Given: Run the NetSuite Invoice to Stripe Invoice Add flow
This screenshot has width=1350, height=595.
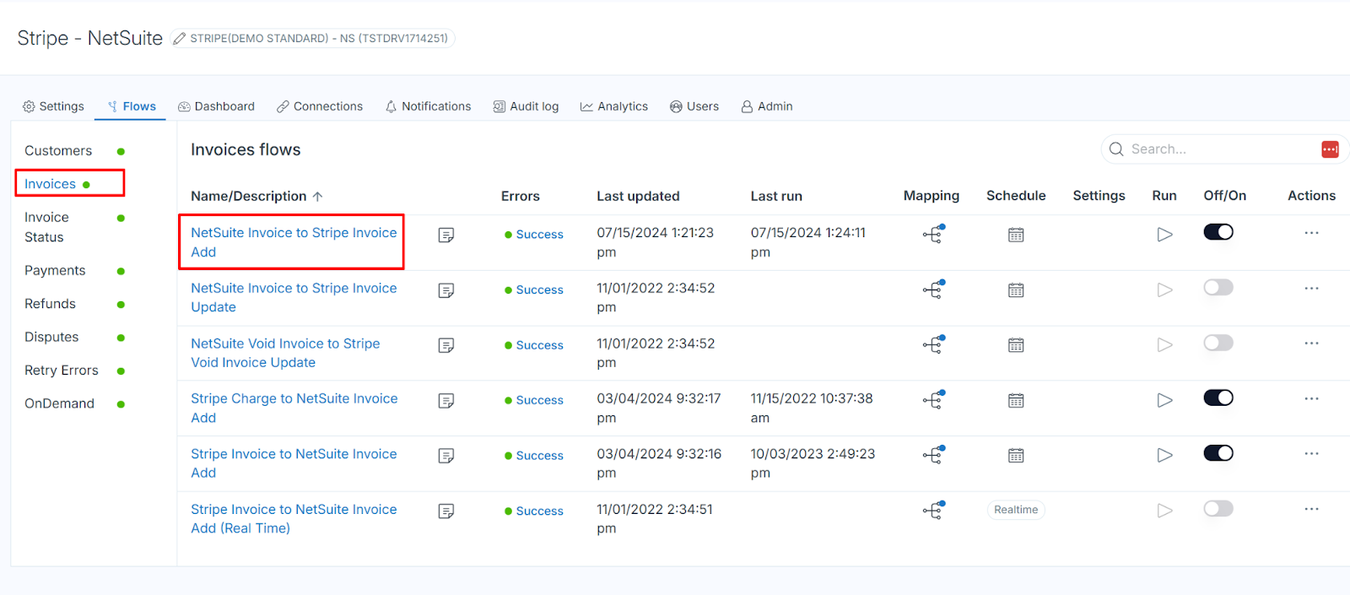Looking at the screenshot, I should (x=1164, y=235).
